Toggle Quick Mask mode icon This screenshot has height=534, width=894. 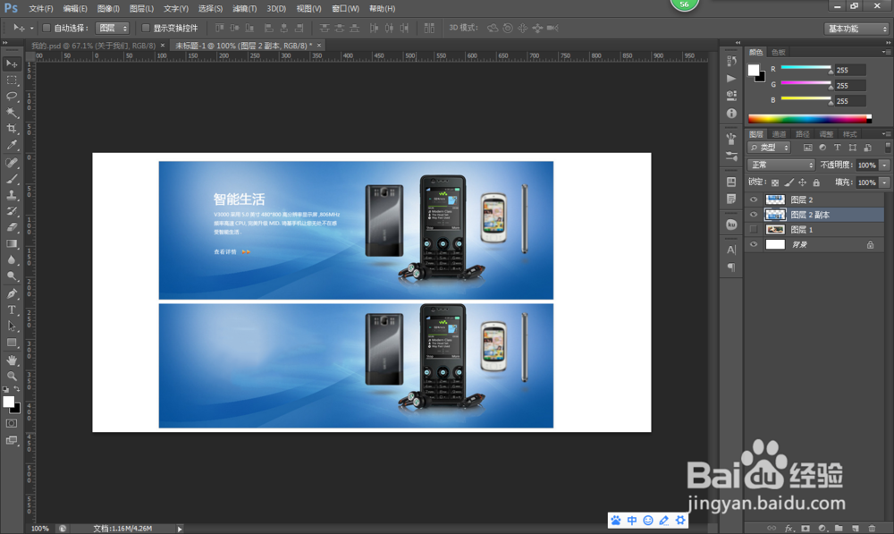pos(12,423)
